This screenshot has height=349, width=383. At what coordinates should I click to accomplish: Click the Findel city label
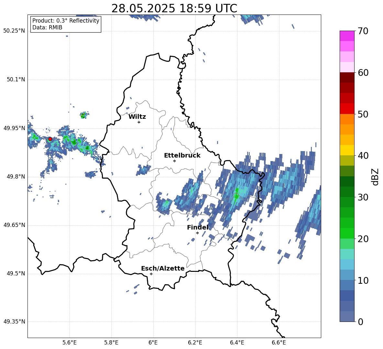coord(198,227)
